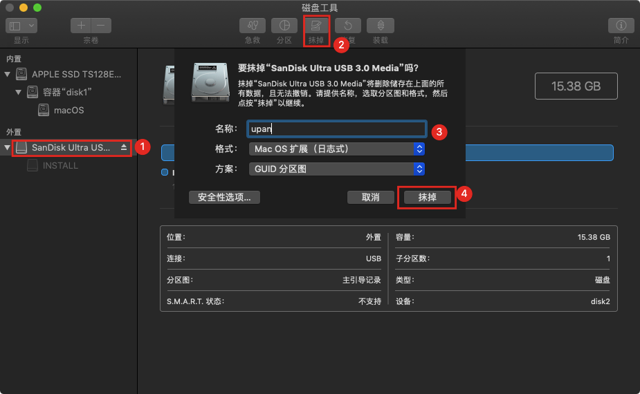Open the Partition (分区) toolbar tool

284,26
